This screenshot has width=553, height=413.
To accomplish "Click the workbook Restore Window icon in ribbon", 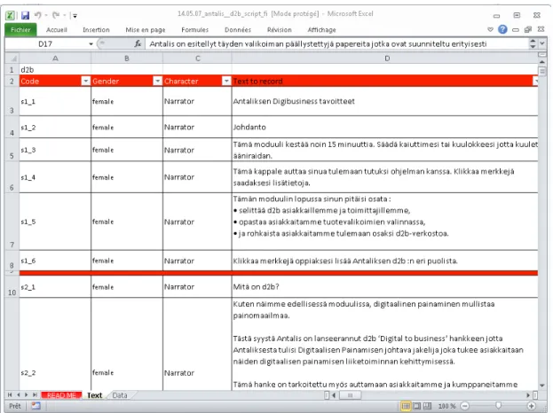I will click(528, 29).
